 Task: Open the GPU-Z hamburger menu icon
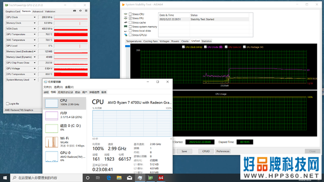[x=86, y=11]
